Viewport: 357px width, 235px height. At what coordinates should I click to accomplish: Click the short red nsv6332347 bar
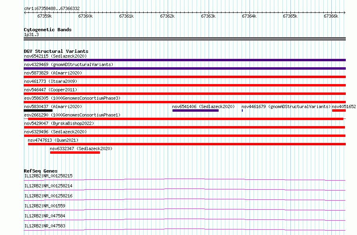[x=75, y=153]
